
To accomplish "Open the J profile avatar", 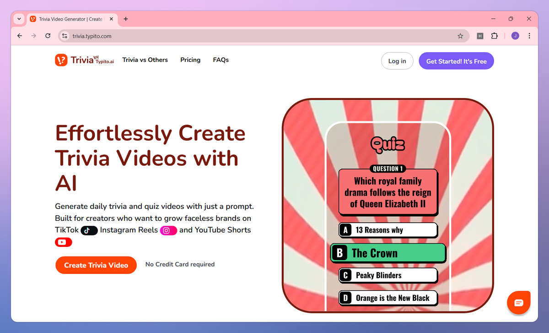I will [515, 36].
